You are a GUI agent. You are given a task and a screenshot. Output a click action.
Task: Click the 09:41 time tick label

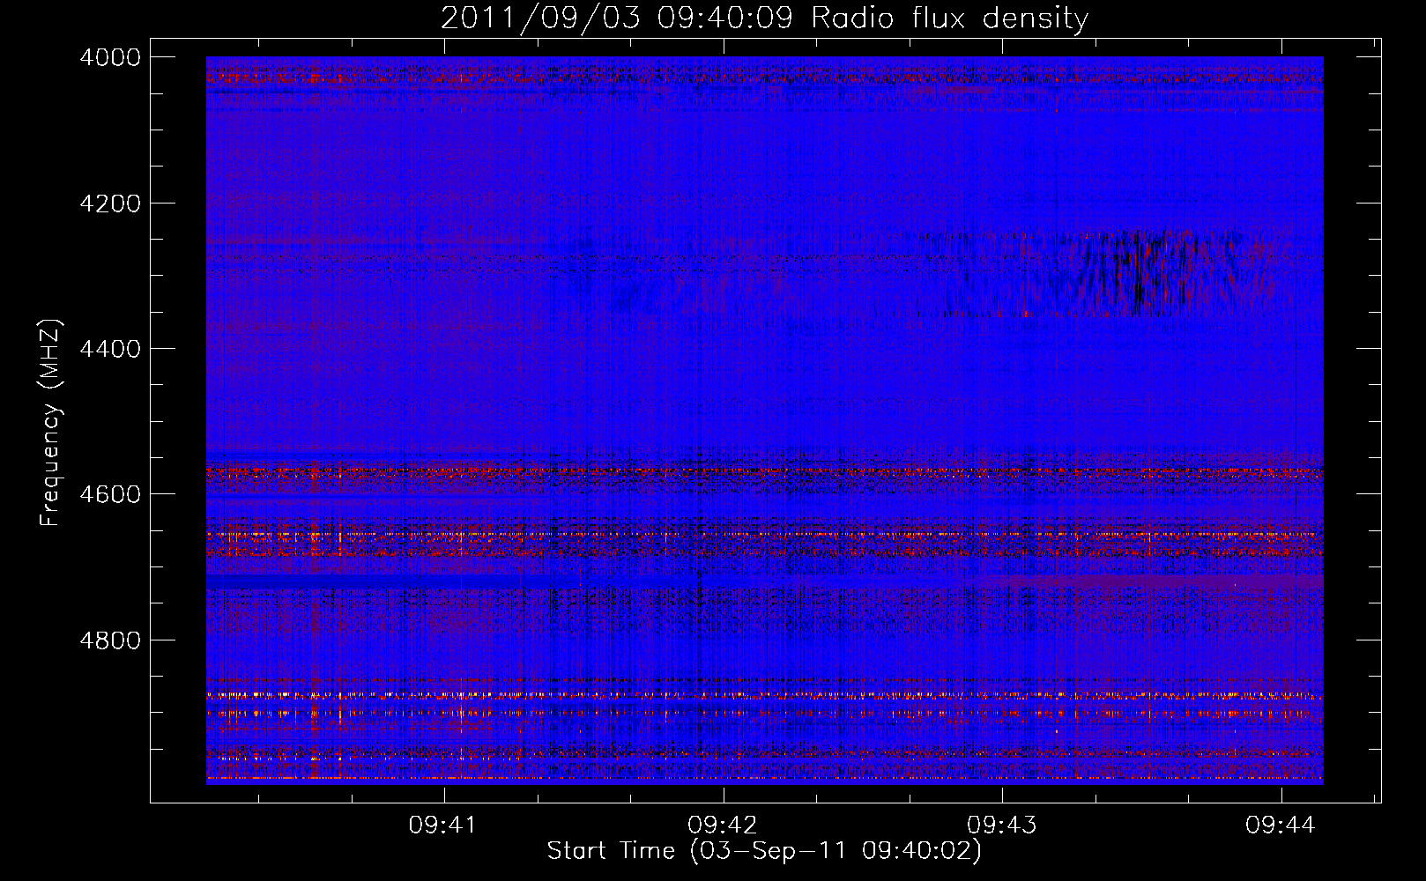coord(443,825)
